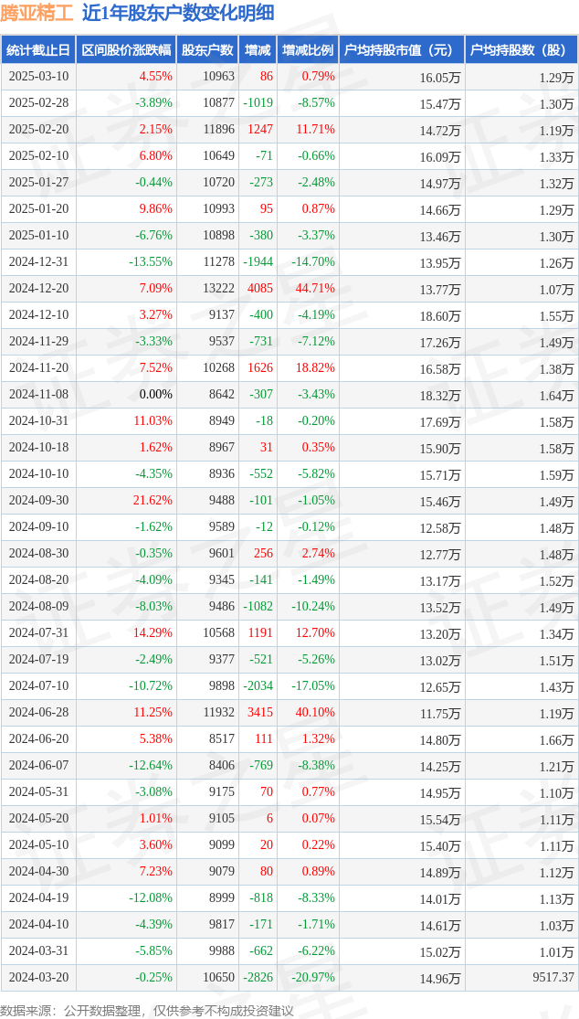This screenshot has width=579, height=1019.
Task: Select the 区间股价涨跌幅 column header
Action: pyautogui.click(x=124, y=50)
